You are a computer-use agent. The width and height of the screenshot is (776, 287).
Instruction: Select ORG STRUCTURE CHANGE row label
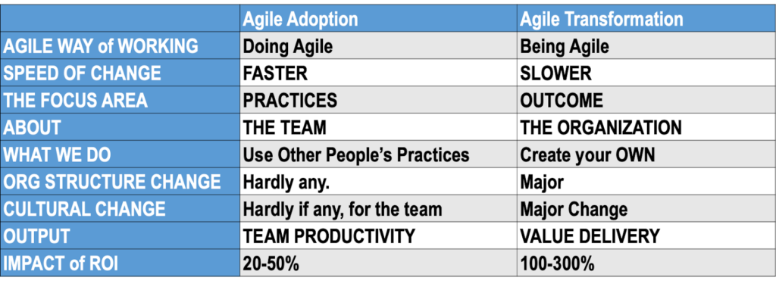(120, 182)
